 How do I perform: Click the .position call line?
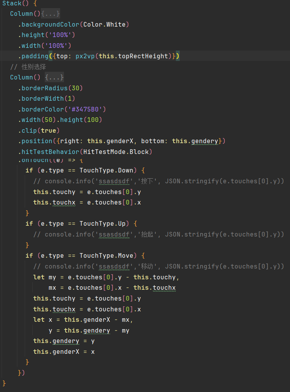click(x=121, y=141)
